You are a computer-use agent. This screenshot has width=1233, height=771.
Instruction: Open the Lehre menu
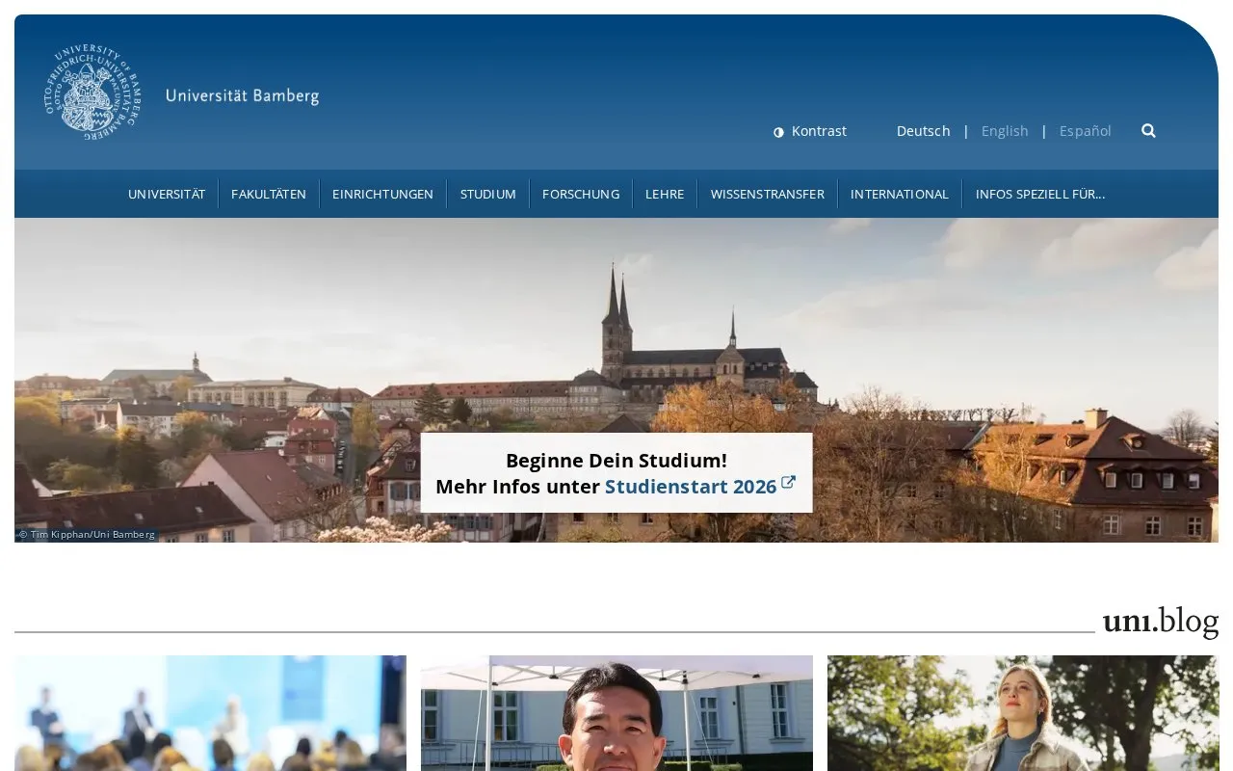click(665, 194)
